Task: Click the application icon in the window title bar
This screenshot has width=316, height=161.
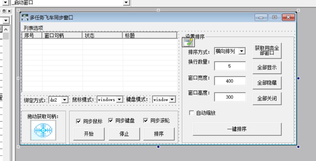Action: (x=25, y=17)
